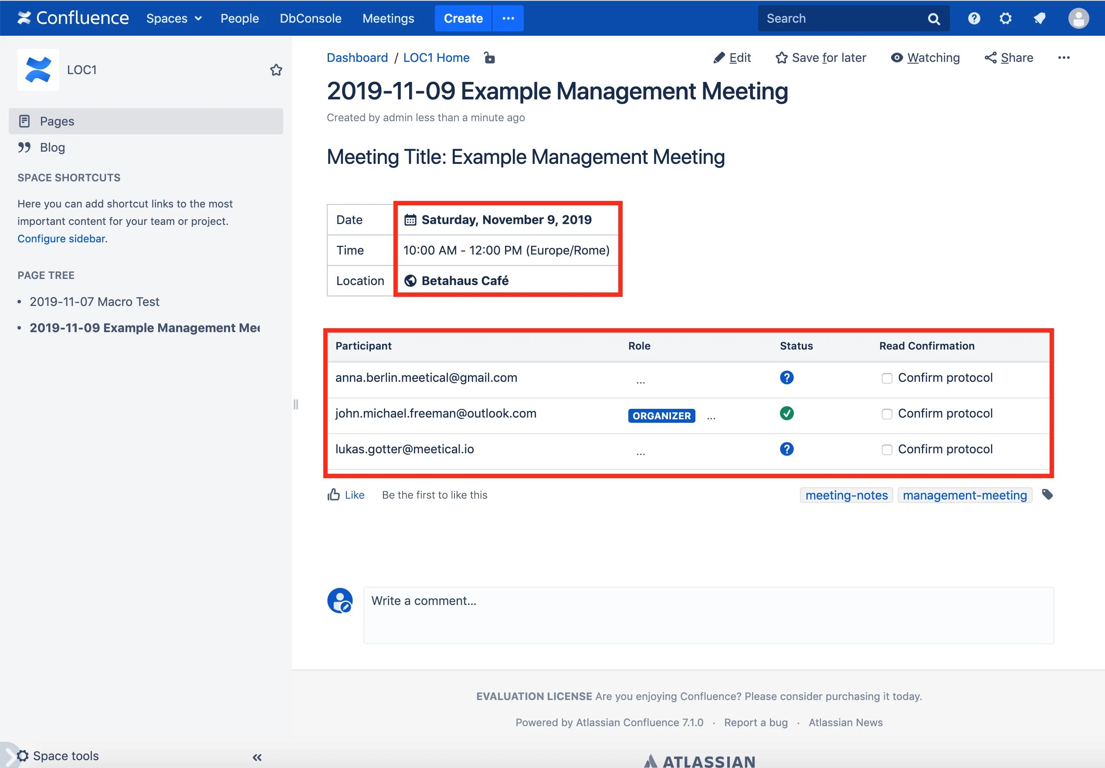Open the DbConsole menu item
Viewport: 1105px width, 768px height.
coord(310,18)
